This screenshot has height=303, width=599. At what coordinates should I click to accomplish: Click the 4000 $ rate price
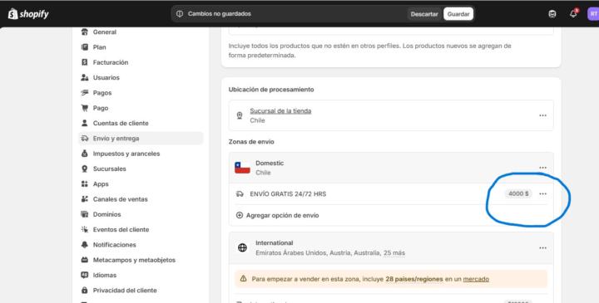pyautogui.click(x=518, y=194)
